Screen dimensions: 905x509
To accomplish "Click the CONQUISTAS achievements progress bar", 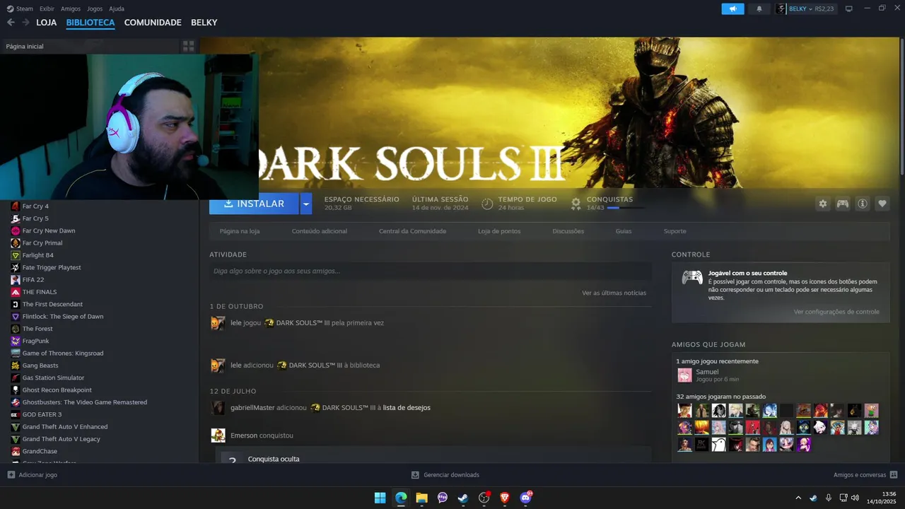I will point(626,208).
